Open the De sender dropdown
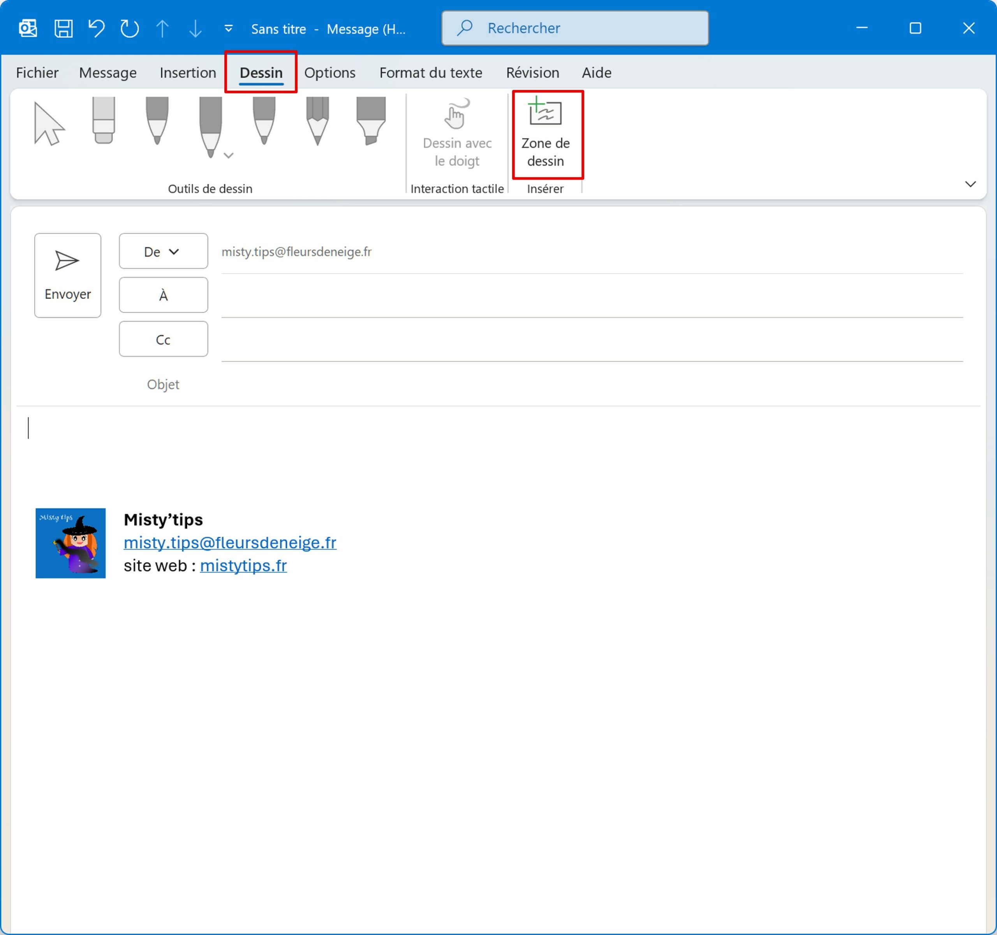Viewport: 997px width, 935px height. (x=163, y=251)
